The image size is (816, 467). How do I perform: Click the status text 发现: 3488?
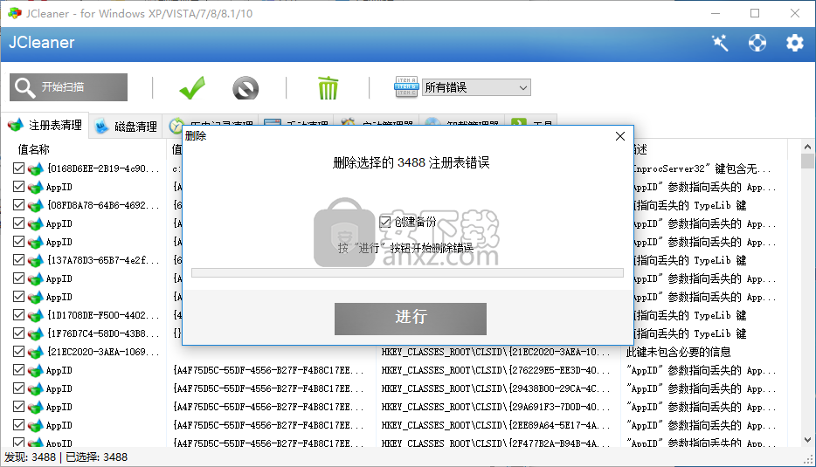(31, 457)
